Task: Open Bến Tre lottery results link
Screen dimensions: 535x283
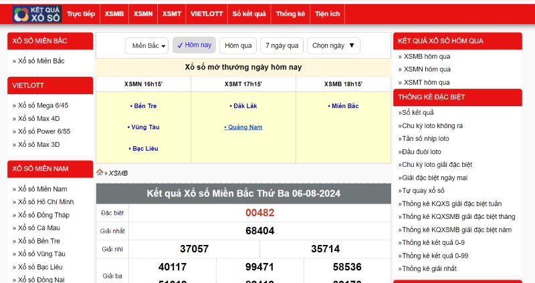Action: pyautogui.click(x=143, y=106)
